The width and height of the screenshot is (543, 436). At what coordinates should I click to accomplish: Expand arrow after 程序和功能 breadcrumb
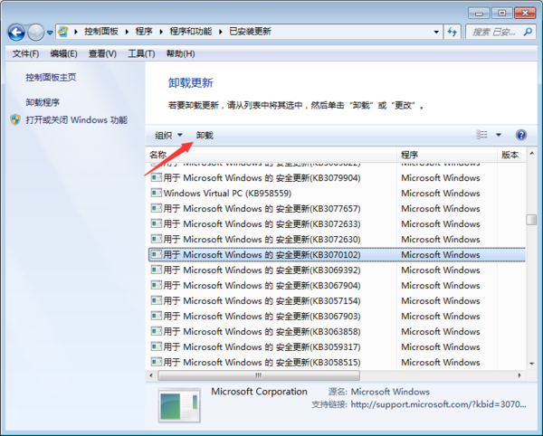pos(220,32)
